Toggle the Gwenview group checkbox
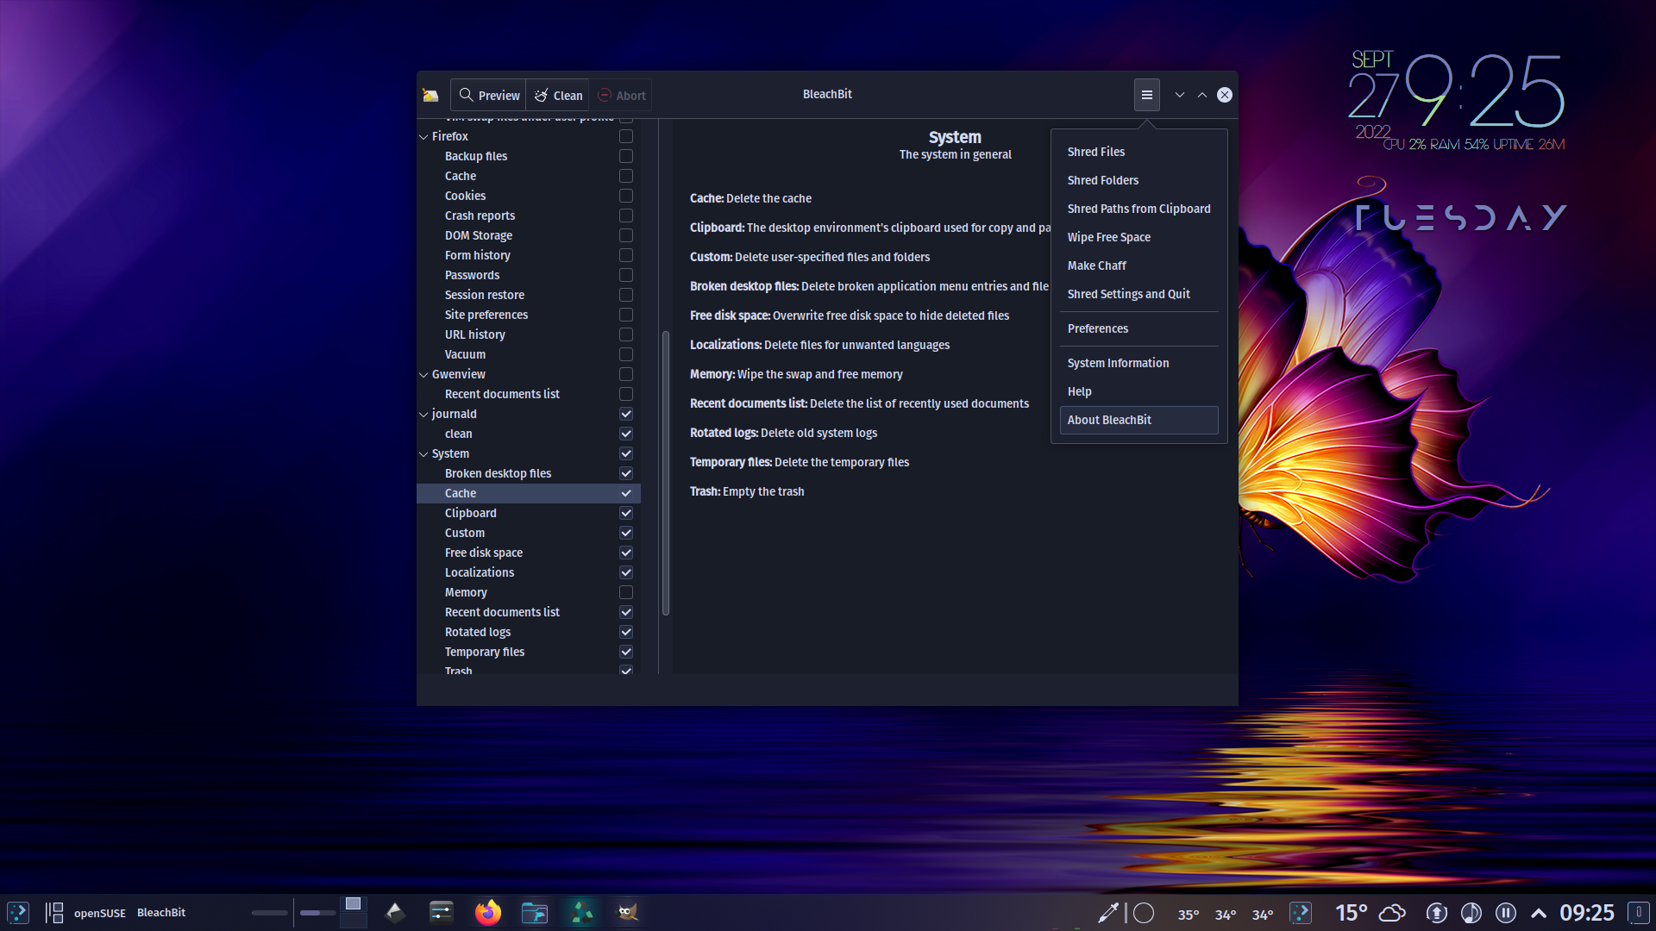Screen dimensions: 1656x931 [626, 374]
